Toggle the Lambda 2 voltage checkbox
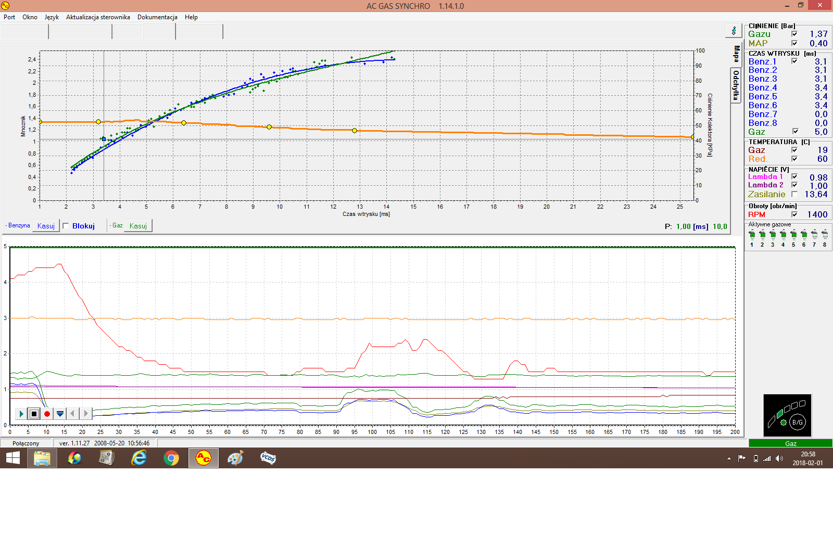Screen dimensions: 833x537 (x=794, y=185)
